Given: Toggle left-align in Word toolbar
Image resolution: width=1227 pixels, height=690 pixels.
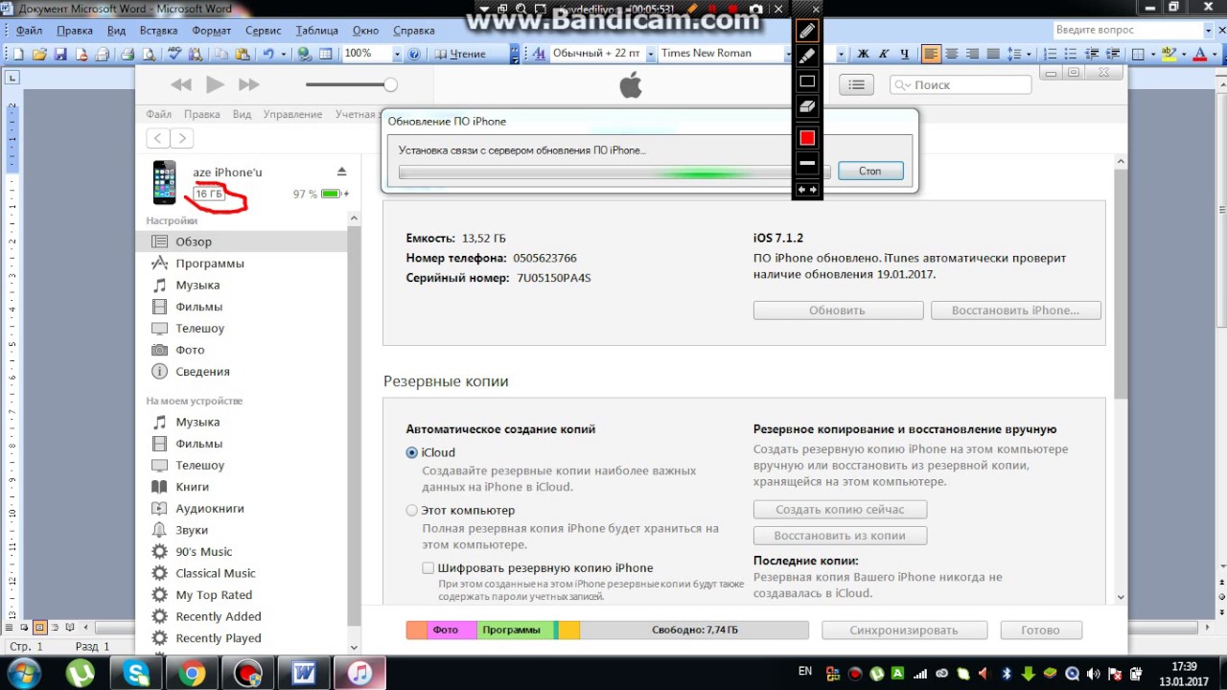Looking at the screenshot, I should [931, 54].
